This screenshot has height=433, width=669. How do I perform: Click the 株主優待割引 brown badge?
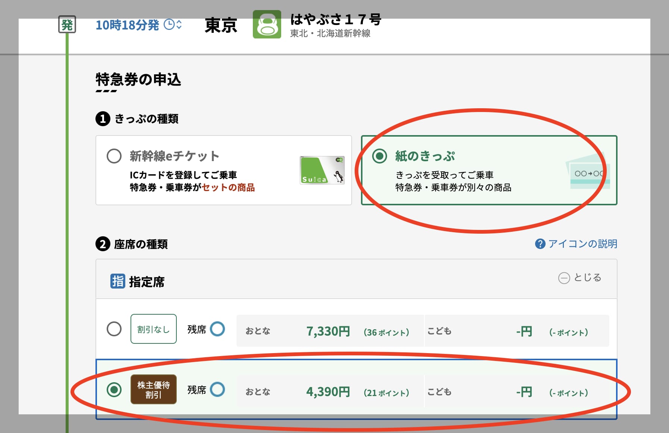point(153,390)
